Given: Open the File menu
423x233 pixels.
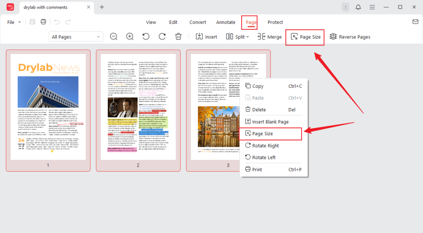Looking at the screenshot, I should click(14, 22).
